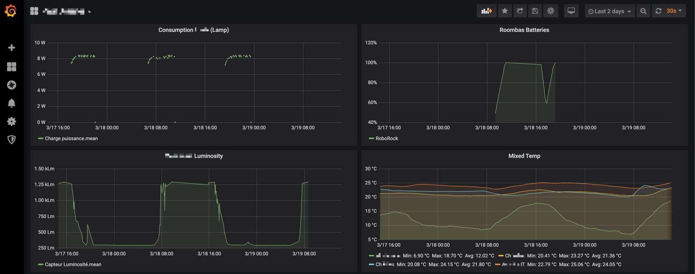
Task: Click the 1.25 kLm axis label in Luminosity
Action: click(x=44, y=184)
